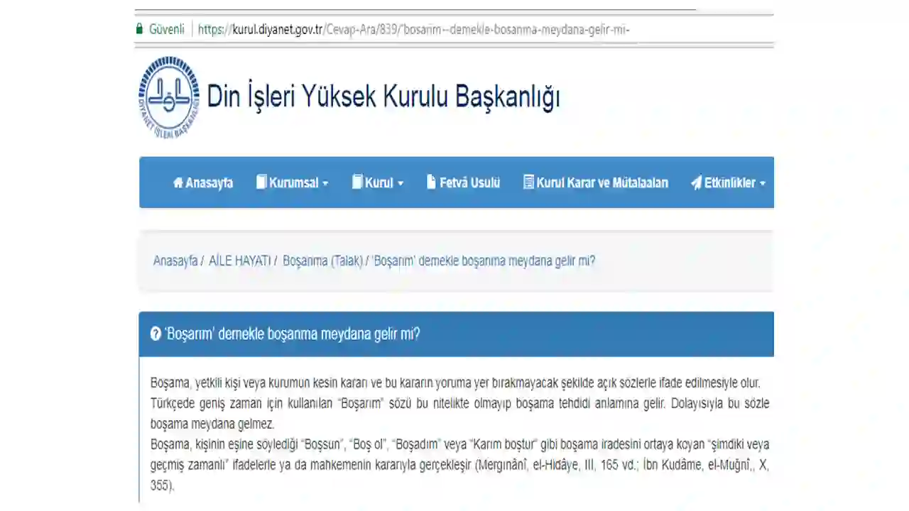Click the document icon beside Fetvâ Usulü
The height and width of the screenshot is (511, 909).
point(431,182)
